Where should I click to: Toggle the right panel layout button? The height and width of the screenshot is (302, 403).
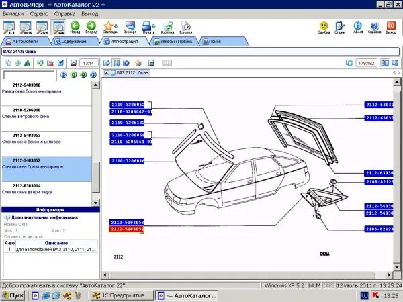[395, 63]
